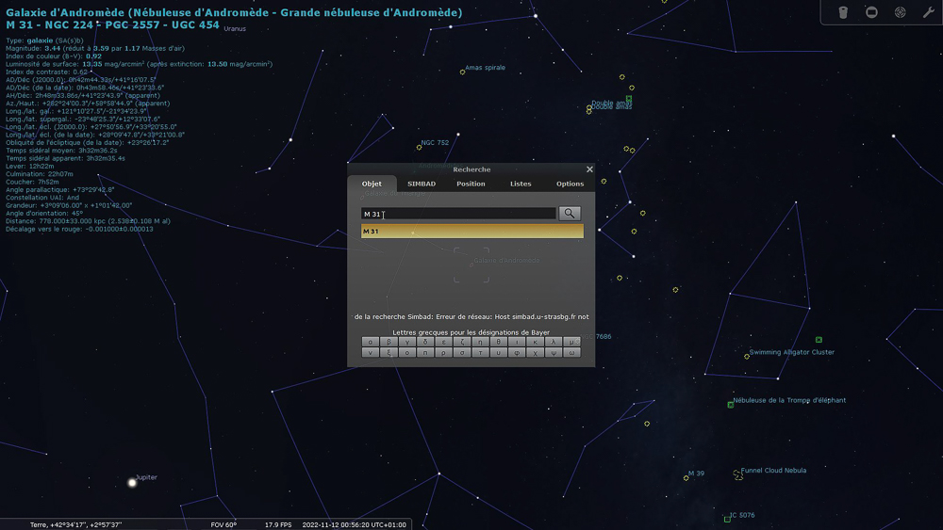Image resolution: width=943 pixels, height=530 pixels.
Task: Toggle the Oculars telescope view icon
Action: coord(842,12)
